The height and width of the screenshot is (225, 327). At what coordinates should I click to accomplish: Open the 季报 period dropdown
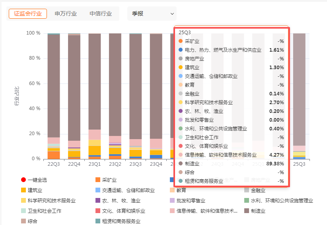click(152, 14)
